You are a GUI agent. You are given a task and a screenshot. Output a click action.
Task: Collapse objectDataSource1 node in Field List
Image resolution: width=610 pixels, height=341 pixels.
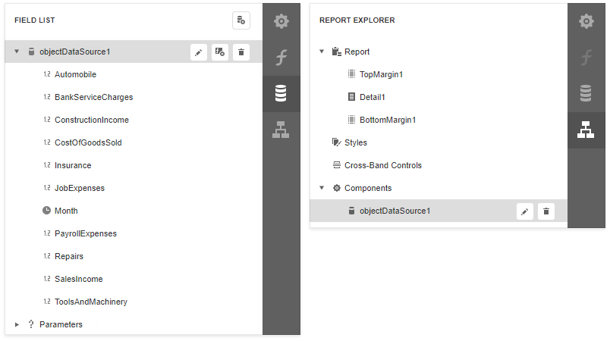pos(17,52)
